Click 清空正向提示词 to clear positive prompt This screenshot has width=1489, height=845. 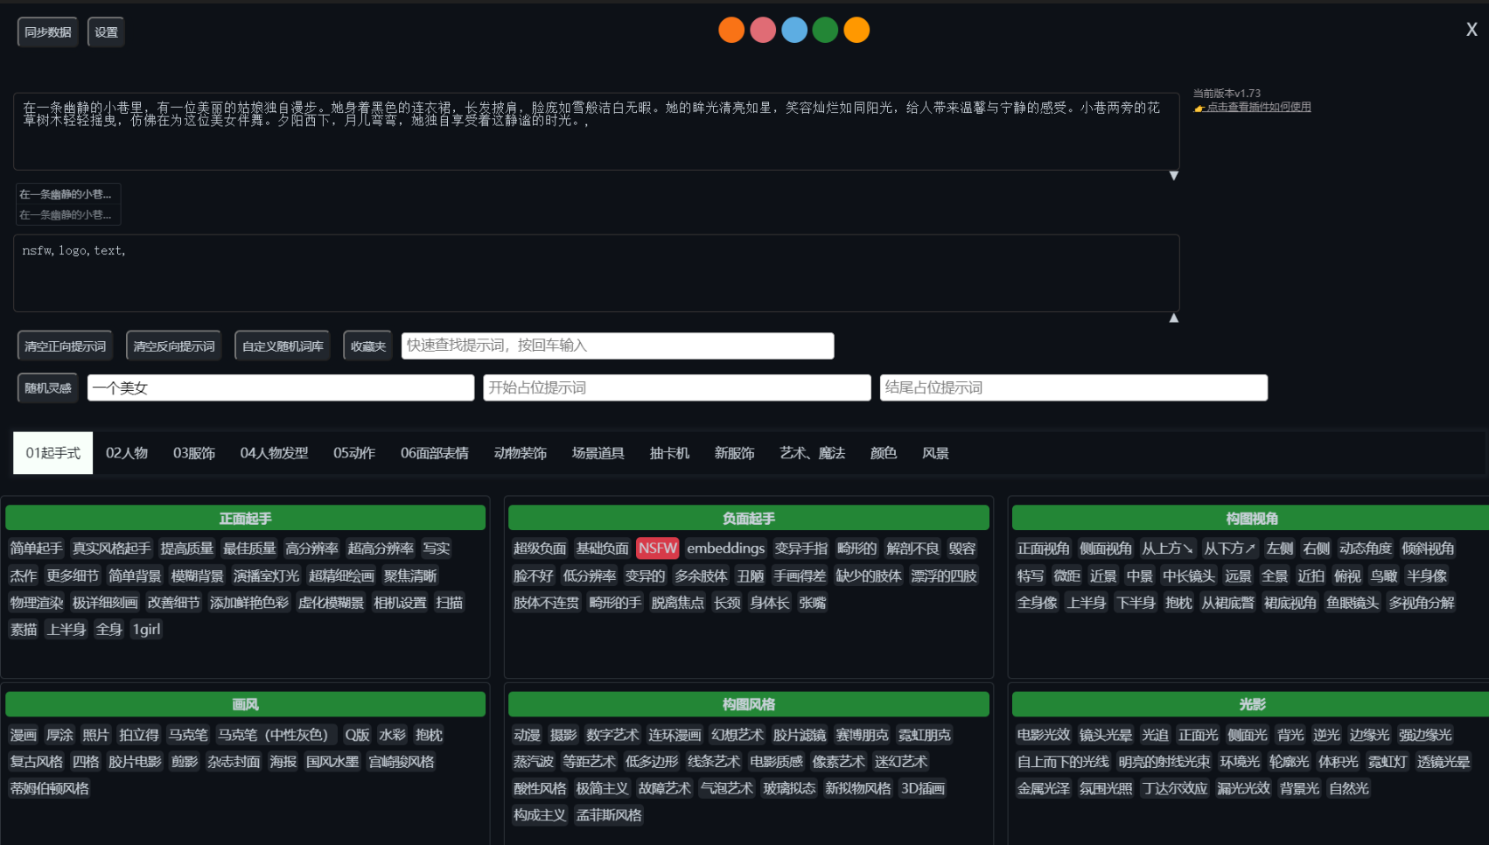[x=66, y=346]
